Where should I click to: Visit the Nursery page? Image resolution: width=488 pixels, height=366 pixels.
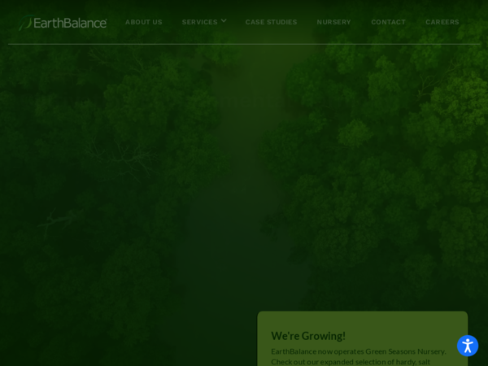pos(334,22)
